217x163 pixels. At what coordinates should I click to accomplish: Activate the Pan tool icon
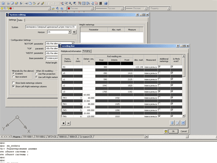[62, 3]
